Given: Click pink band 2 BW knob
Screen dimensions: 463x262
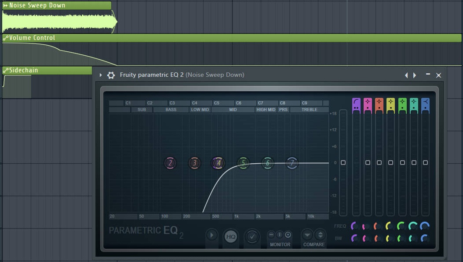Looking at the screenshot, I should click(x=367, y=238).
